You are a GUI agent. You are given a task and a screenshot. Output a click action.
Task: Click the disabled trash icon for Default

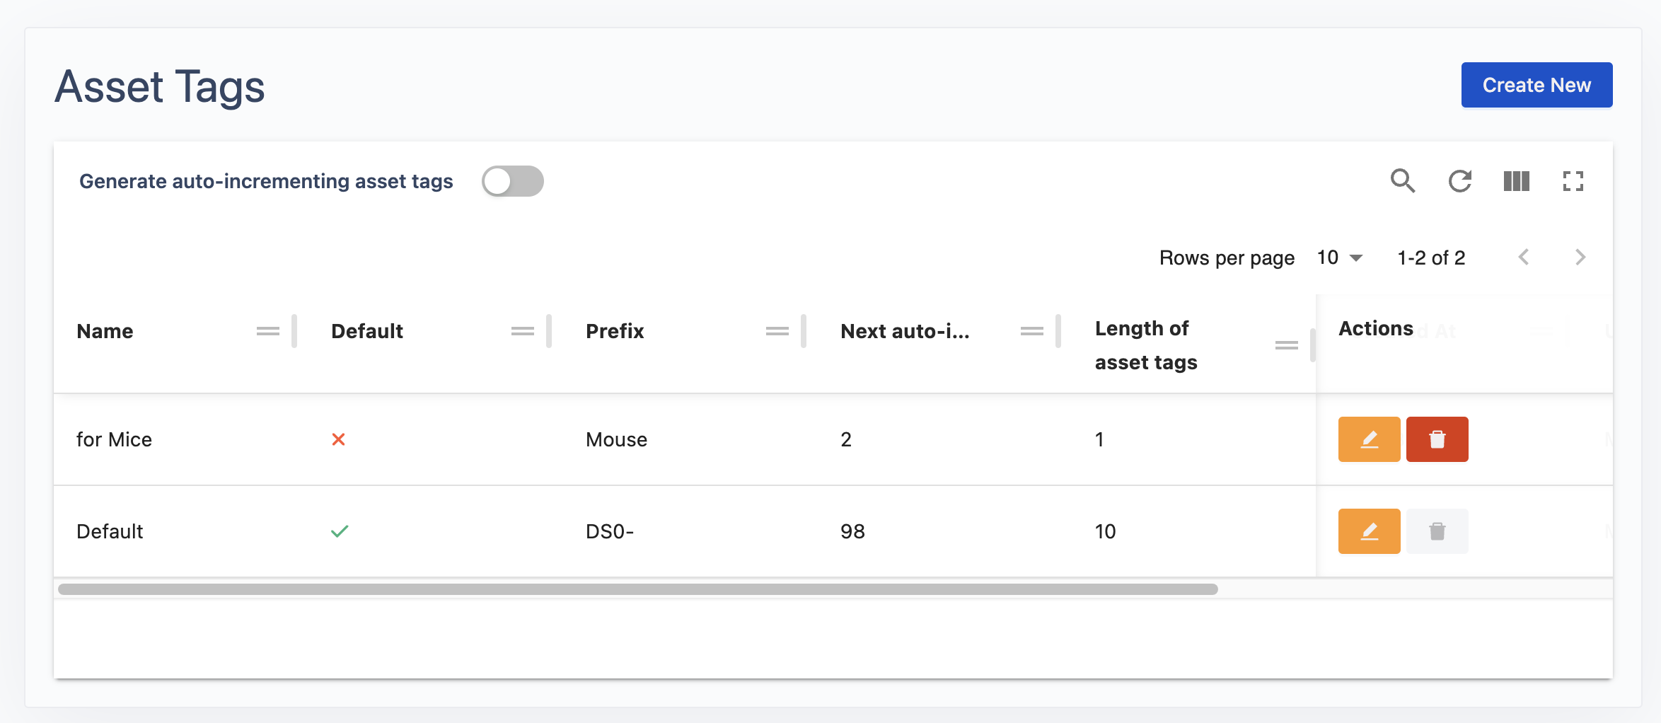click(1437, 531)
